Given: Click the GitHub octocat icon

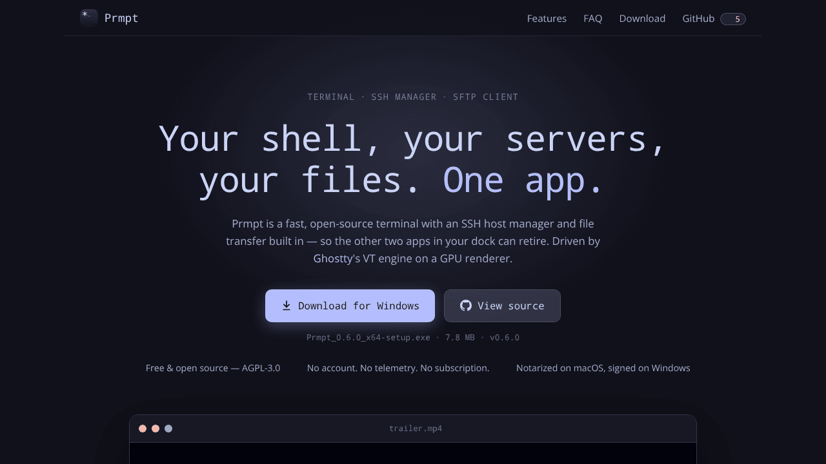Looking at the screenshot, I should pyautogui.click(x=466, y=305).
